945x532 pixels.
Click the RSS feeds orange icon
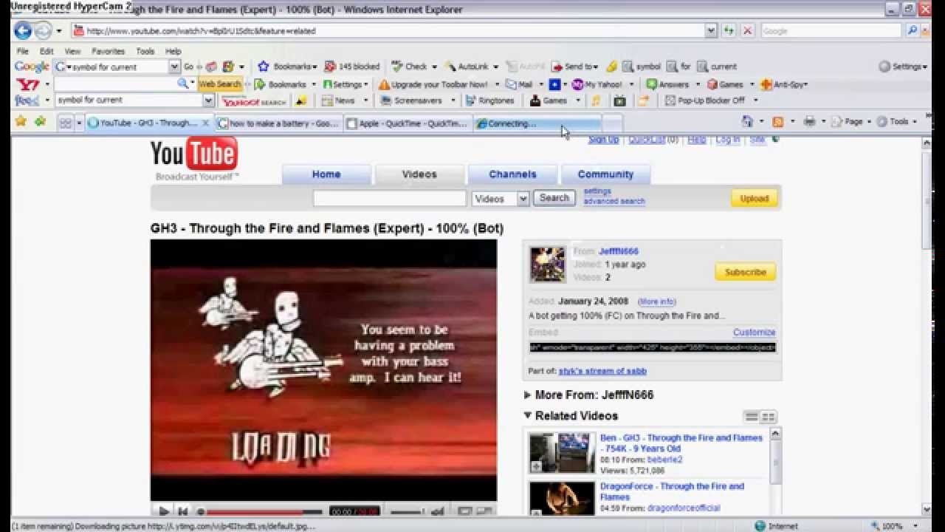(x=777, y=122)
